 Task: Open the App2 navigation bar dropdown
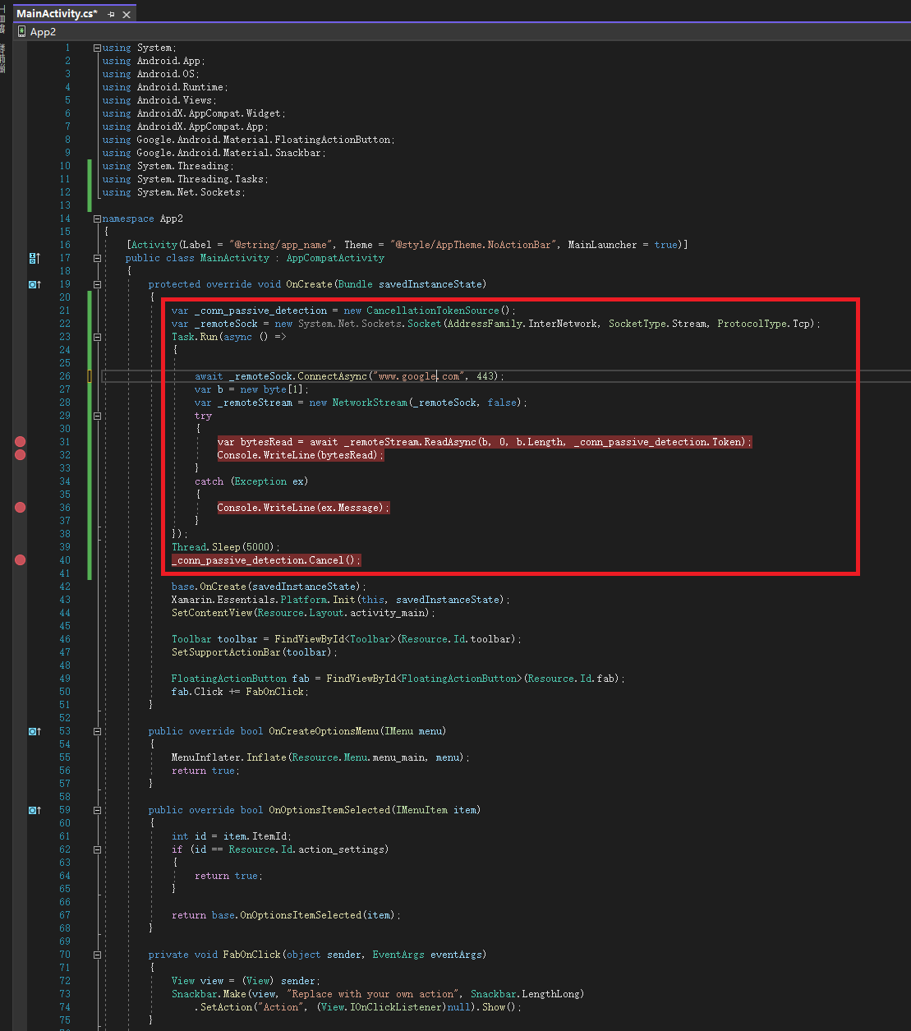[44, 31]
